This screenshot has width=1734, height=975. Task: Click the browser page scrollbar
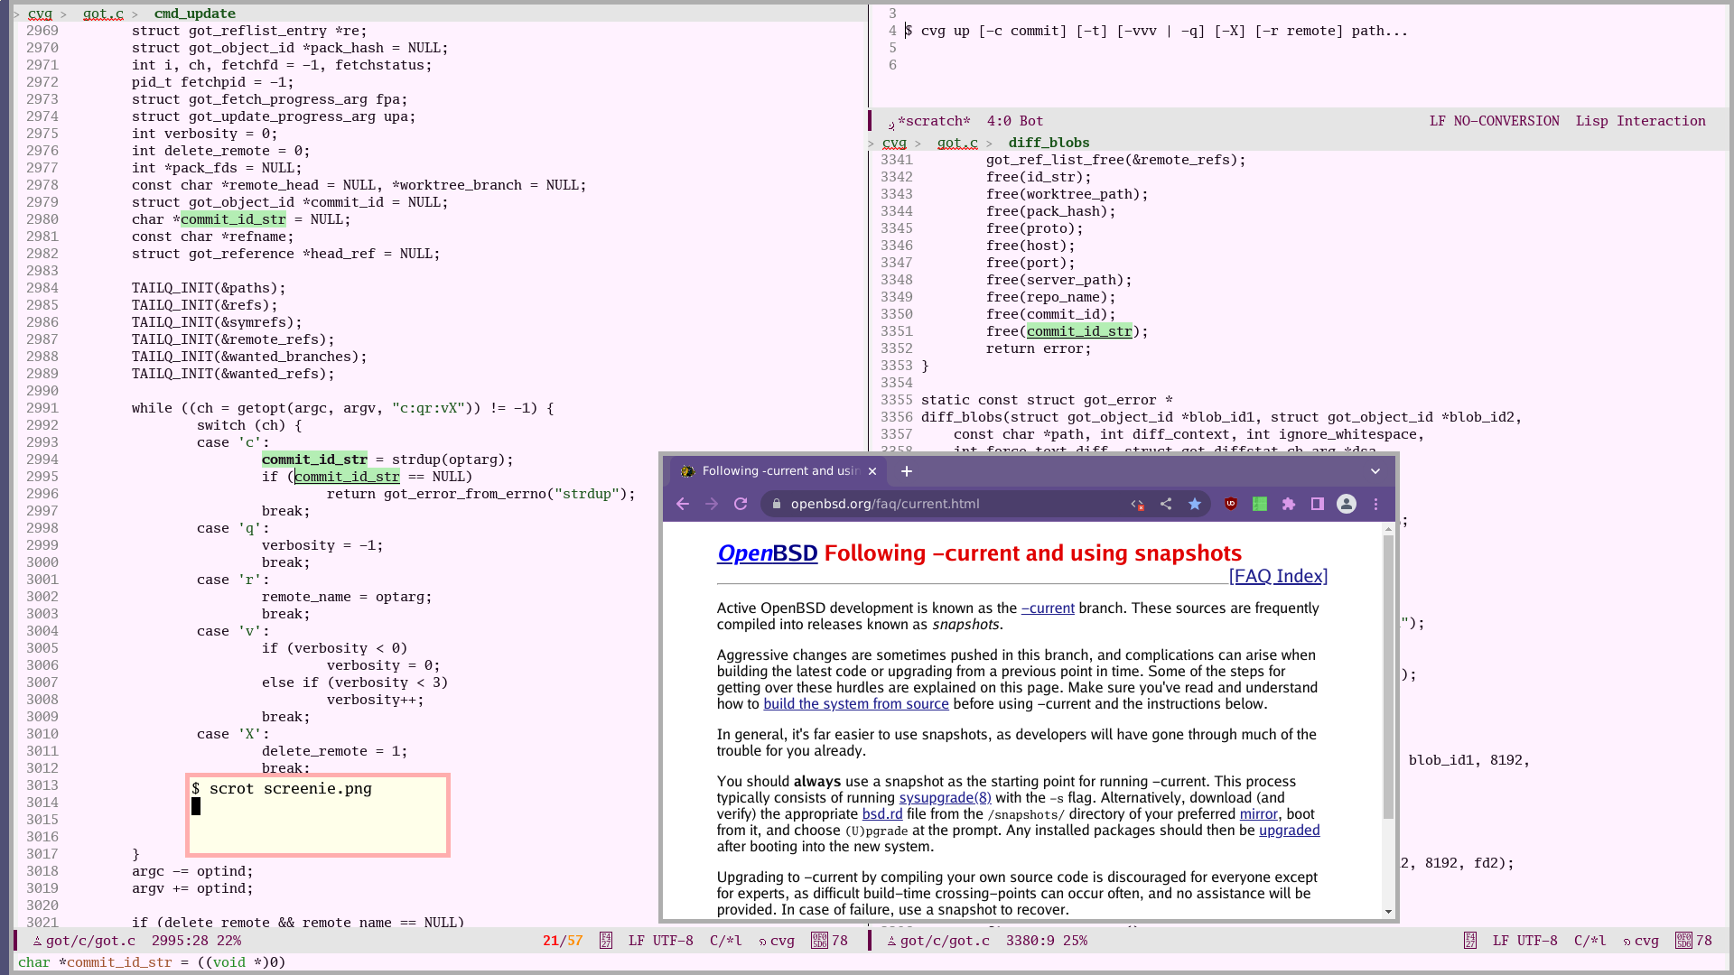tap(1389, 677)
